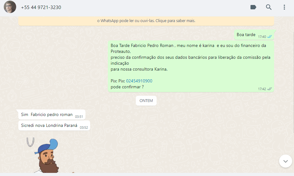The width and height of the screenshot is (294, 176).
Task: Click the 17:42 timestamp on Pix message
Action: [x=262, y=89]
